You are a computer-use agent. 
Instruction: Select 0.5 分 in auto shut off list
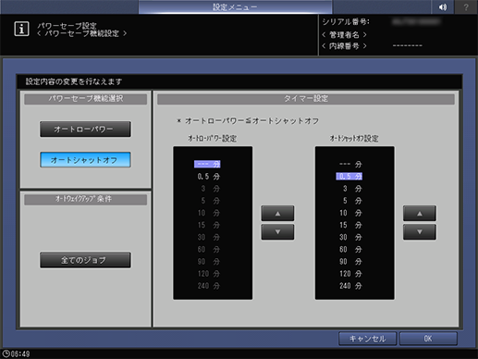pyautogui.click(x=349, y=177)
